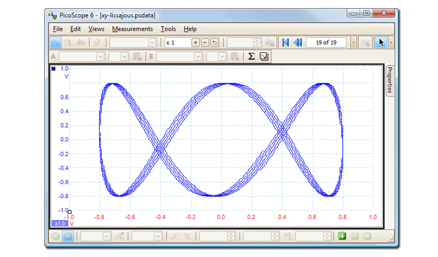Zoom out with the minus button

[x=205, y=43]
